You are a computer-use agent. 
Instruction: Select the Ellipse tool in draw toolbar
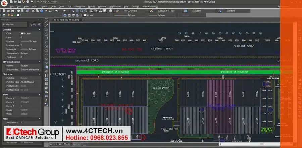coord(46,59)
